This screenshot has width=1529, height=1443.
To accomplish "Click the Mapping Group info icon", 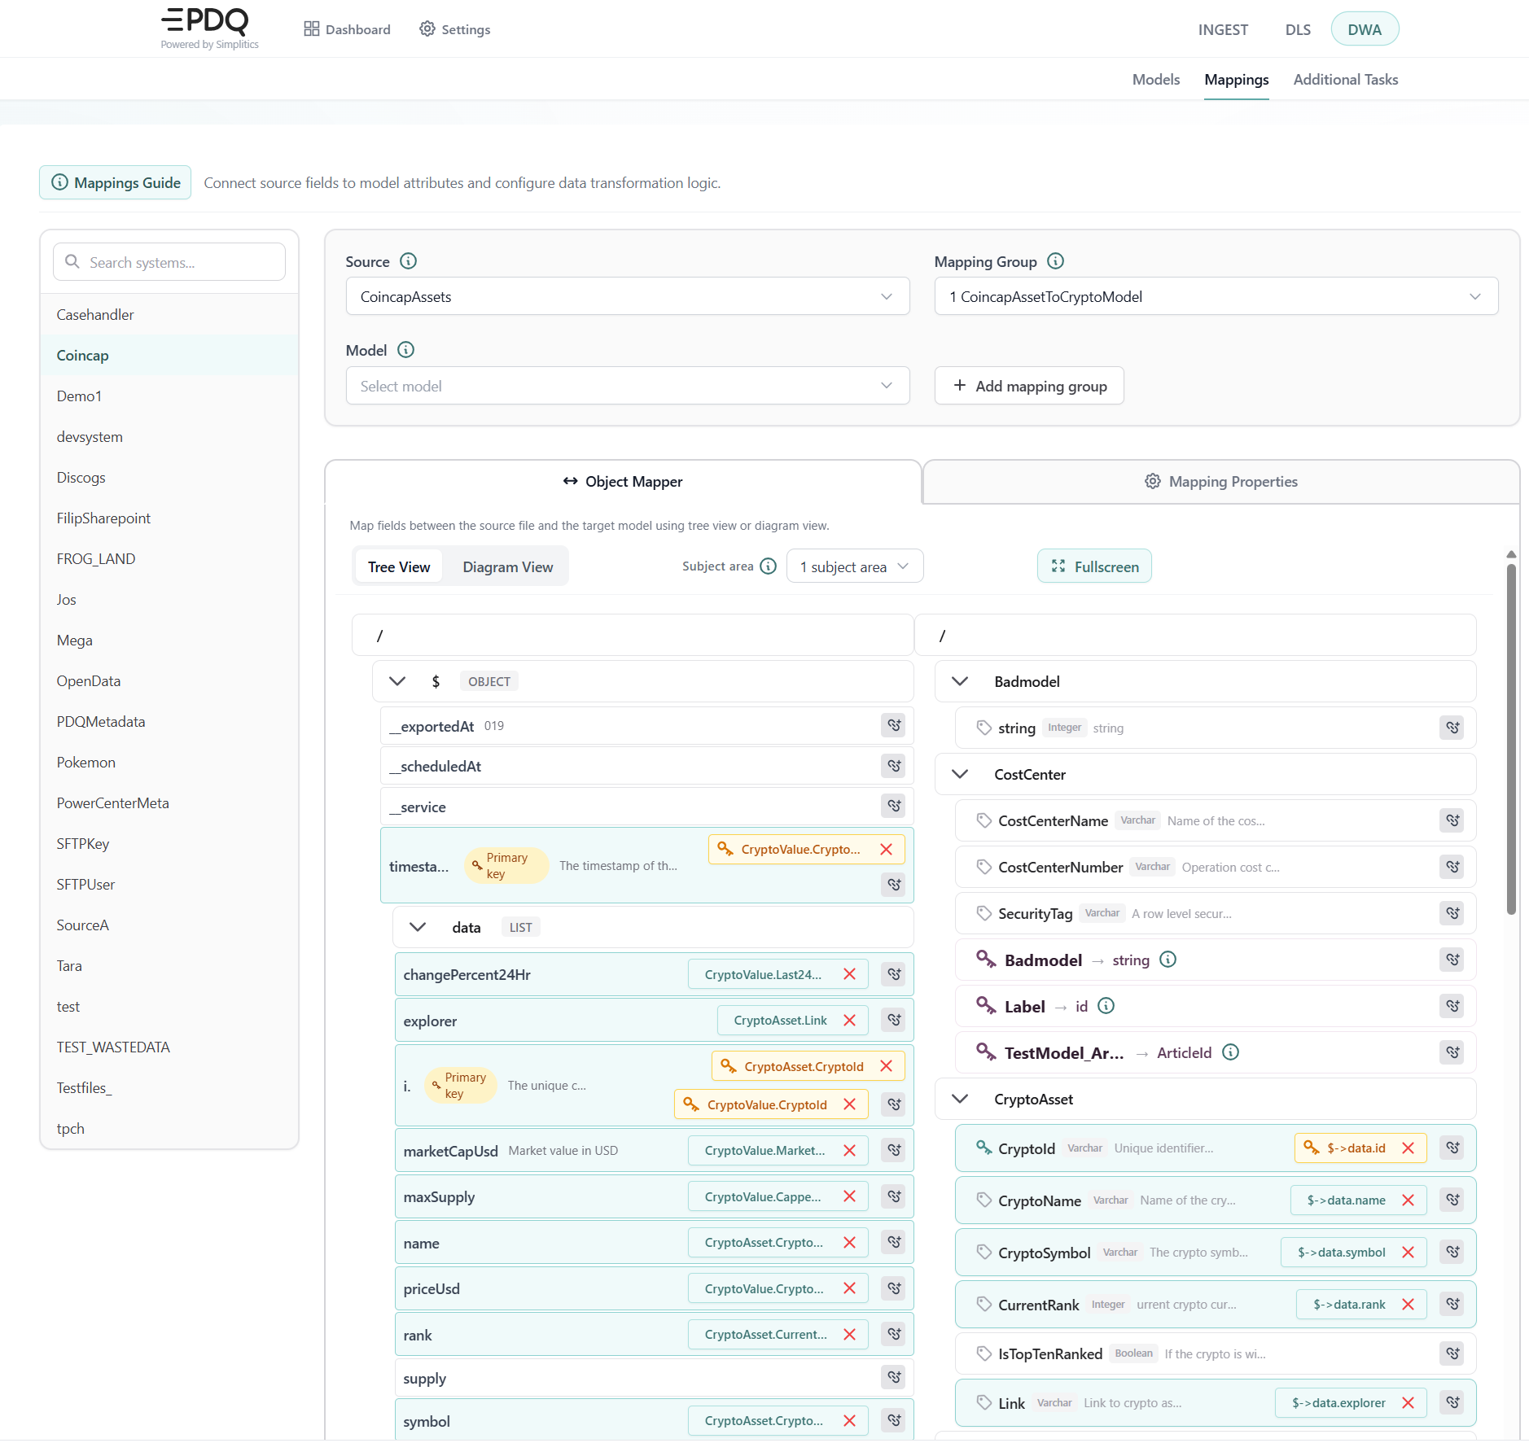I will click(1055, 261).
